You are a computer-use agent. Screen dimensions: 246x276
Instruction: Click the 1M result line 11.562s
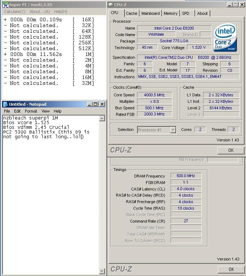(49, 54)
